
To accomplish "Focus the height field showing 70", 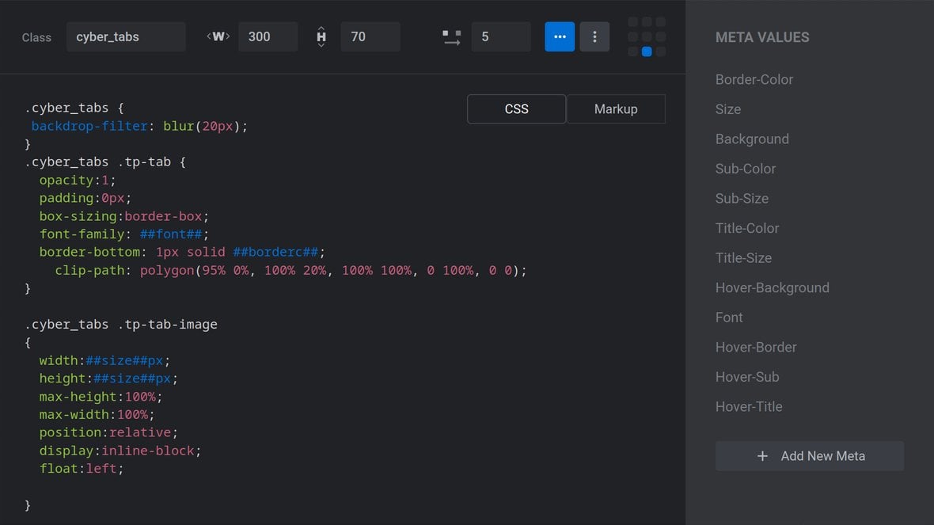I will [370, 37].
